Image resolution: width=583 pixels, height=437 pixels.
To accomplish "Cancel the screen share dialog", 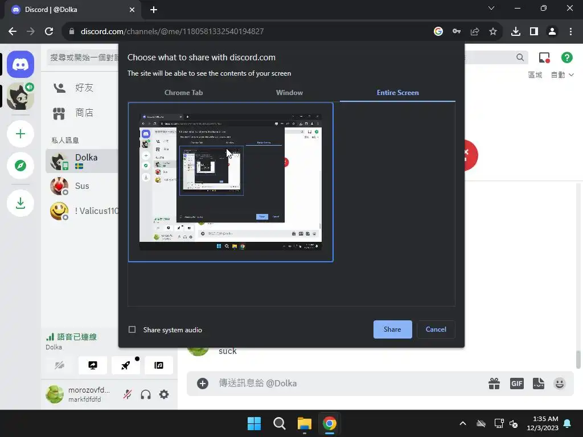I will tap(436, 329).
